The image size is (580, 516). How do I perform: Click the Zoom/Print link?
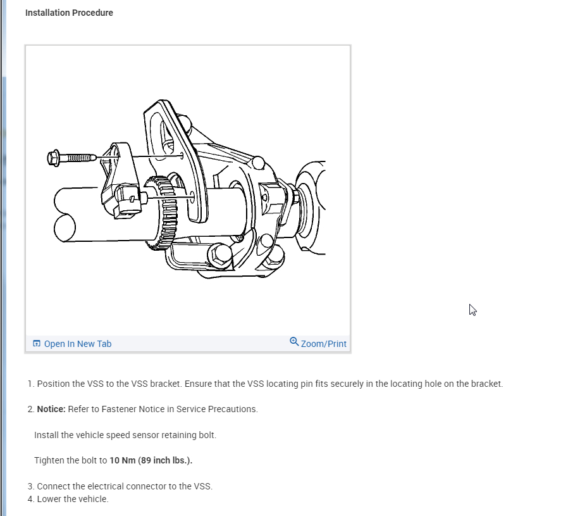click(318, 343)
